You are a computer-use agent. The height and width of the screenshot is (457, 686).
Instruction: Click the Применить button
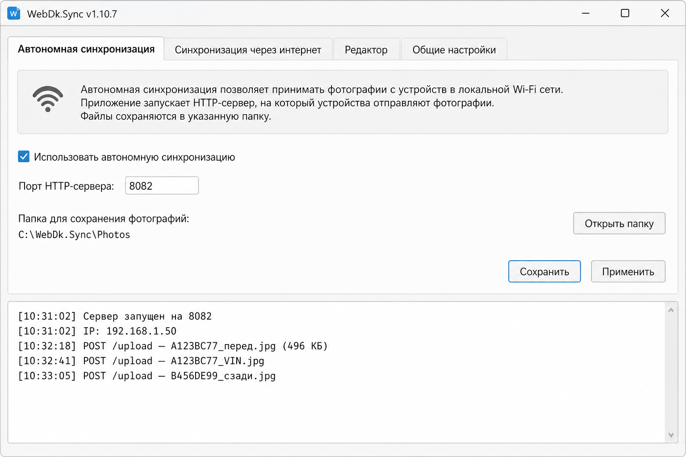pyautogui.click(x=628, y=271)
